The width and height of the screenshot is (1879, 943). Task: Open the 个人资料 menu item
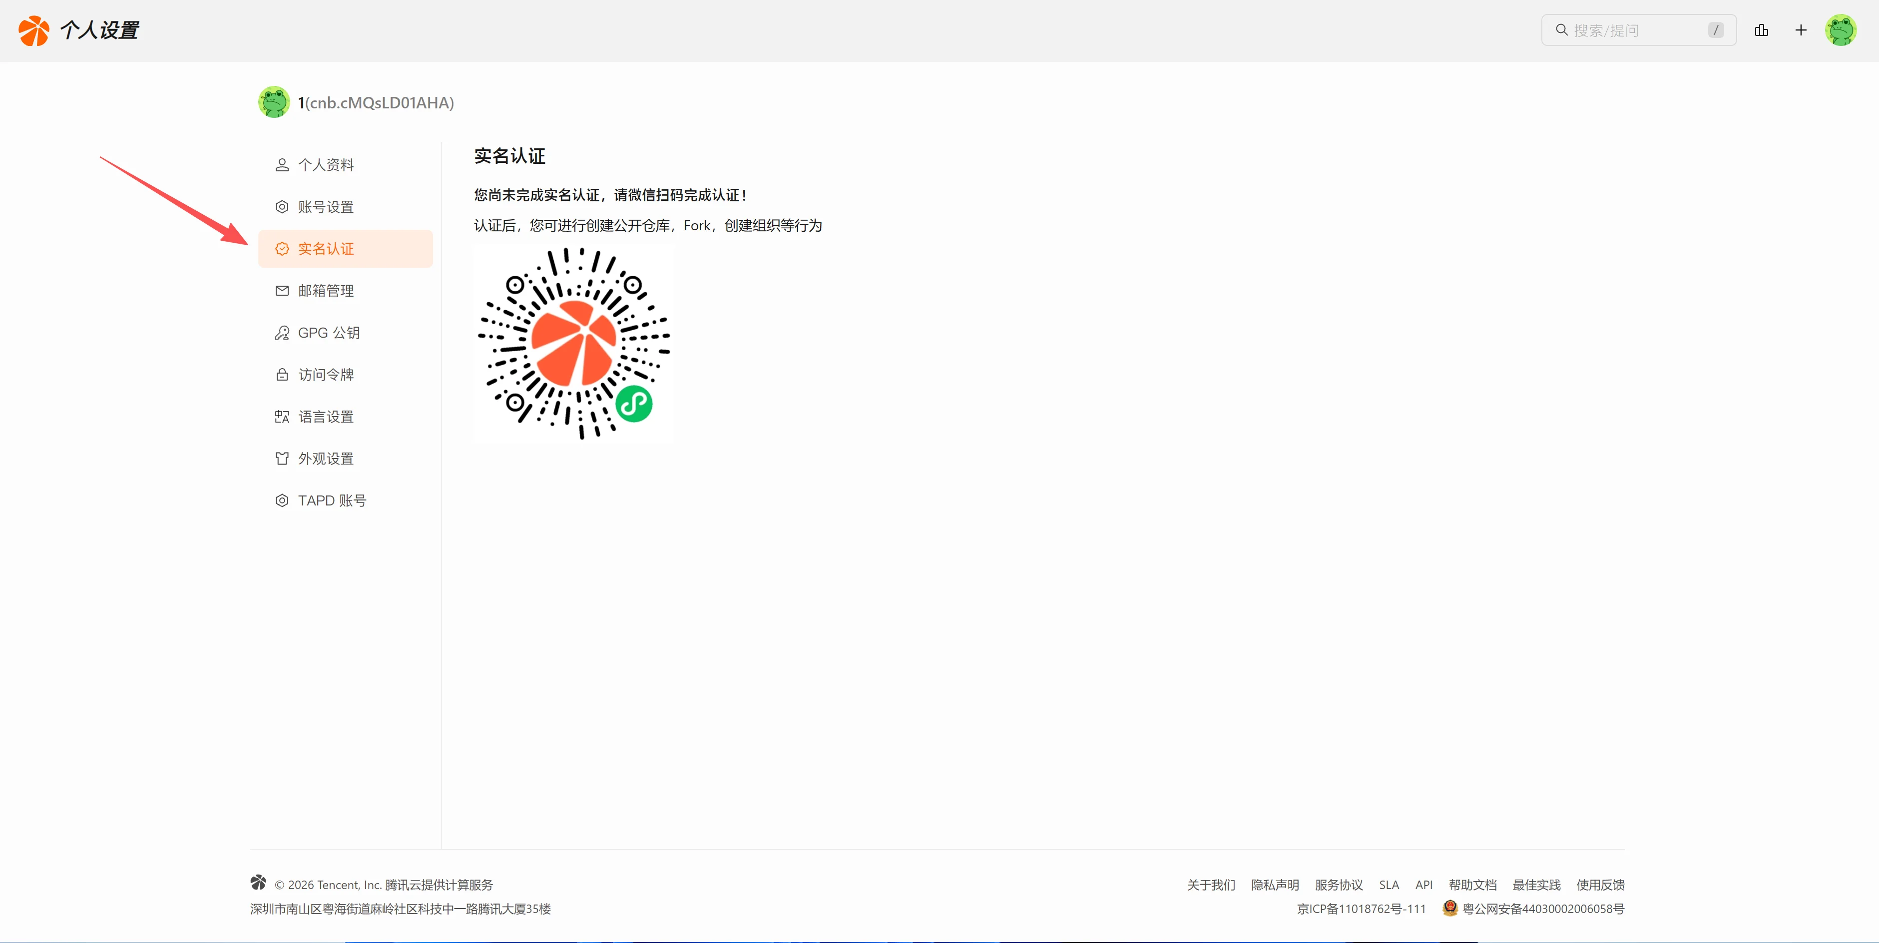point(345,165)
